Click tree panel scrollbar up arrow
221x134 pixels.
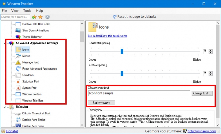tap(82, 23)
